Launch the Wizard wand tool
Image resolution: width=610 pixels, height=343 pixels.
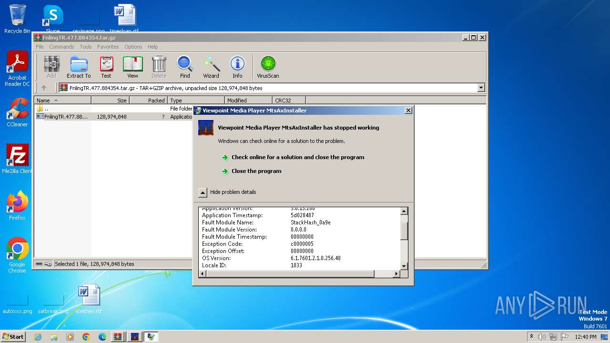click(x=211, y=67)
